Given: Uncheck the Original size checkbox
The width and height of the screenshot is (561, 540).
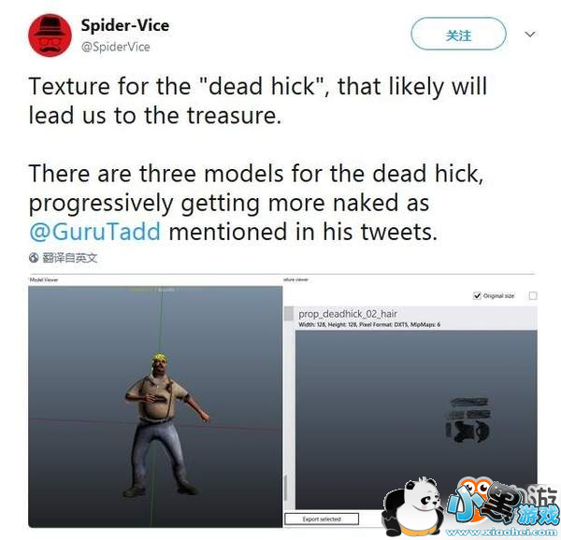Looking at the screenshot, I should coord(477,296).
